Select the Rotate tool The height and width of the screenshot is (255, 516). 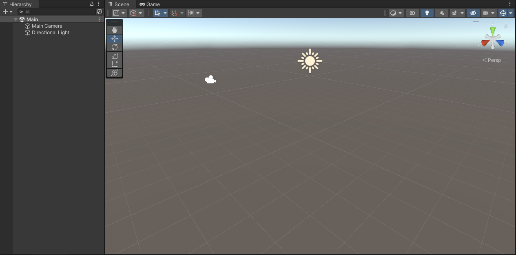(115, 47)
